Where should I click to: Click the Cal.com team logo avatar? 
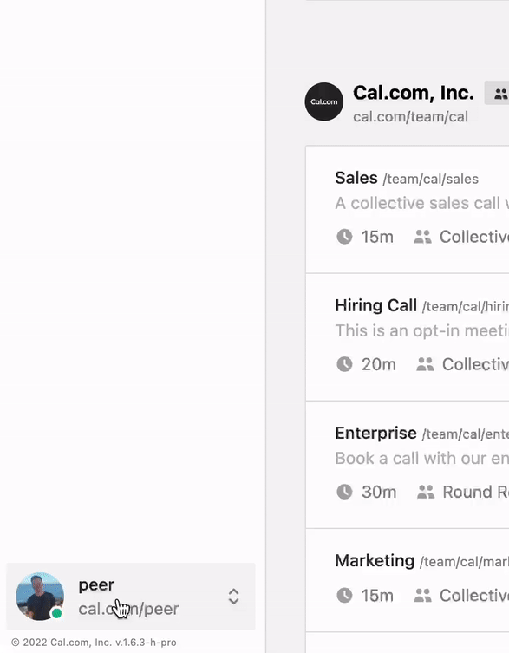[x=324, y=101]
